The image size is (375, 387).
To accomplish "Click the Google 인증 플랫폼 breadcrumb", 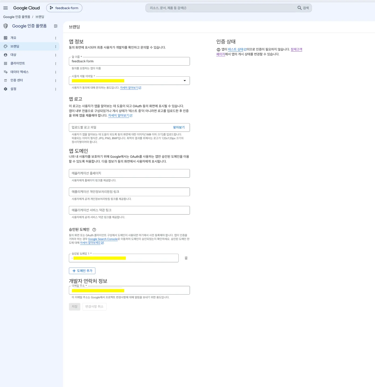I will 17,17.
